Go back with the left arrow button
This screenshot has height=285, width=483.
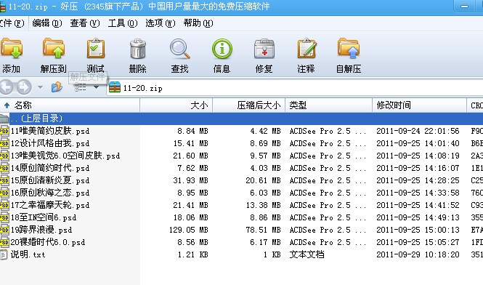pyautogui.click(x=6, y=87)
